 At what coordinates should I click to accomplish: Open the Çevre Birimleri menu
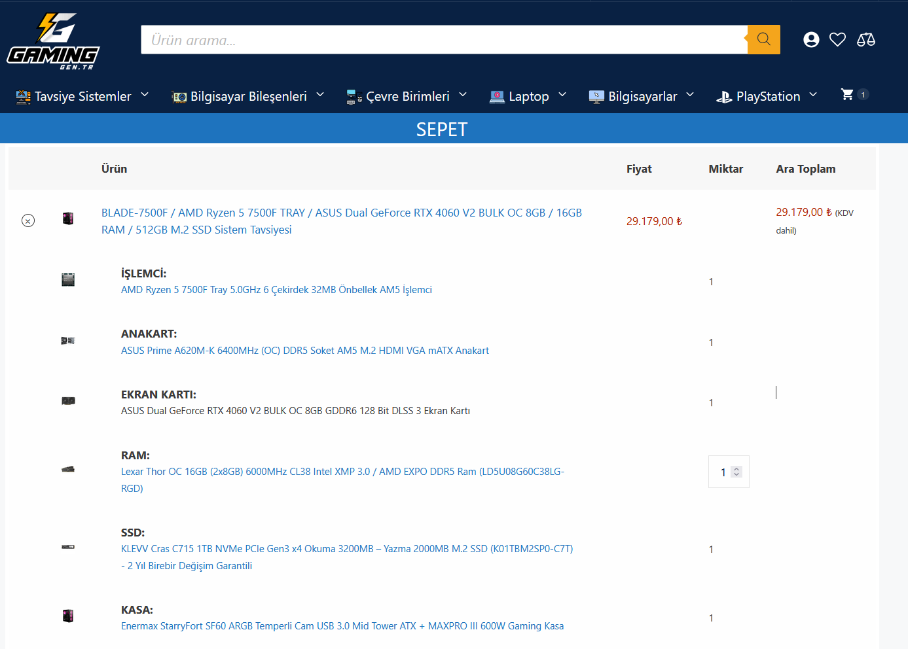[x=407, y=96]
